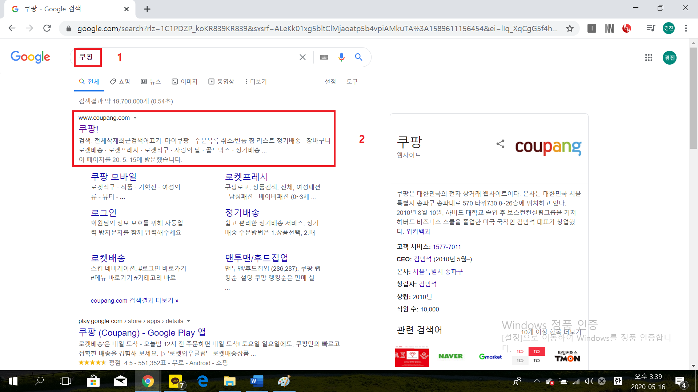Switch to the 이미지 search tab
Image resolution: width=698 pixels, height=392 pixels.
185,82
